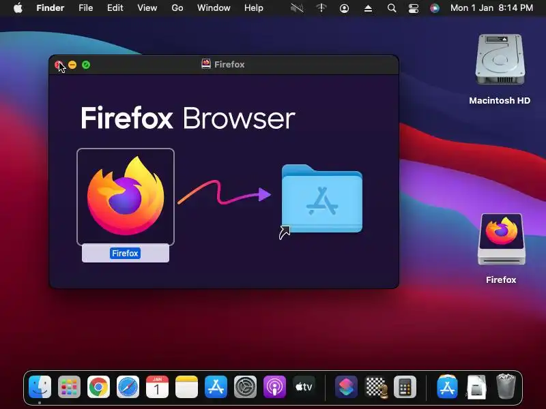Launch Apple TV from the Dock
The height and width of the screenshot is (409, 546).
click(x=304, y=387)
